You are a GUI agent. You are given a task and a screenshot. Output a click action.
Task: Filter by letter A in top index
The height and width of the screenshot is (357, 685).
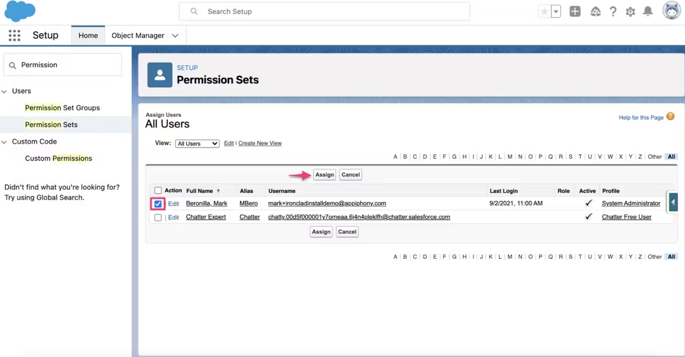(x=395, y=157)
